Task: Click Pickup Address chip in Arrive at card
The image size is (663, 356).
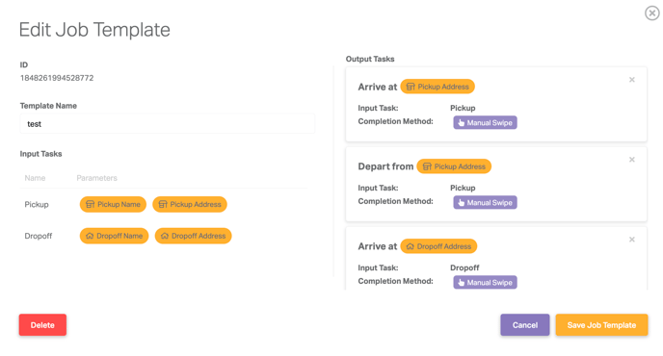Action: pyautogui.click(x=438, y=87)
